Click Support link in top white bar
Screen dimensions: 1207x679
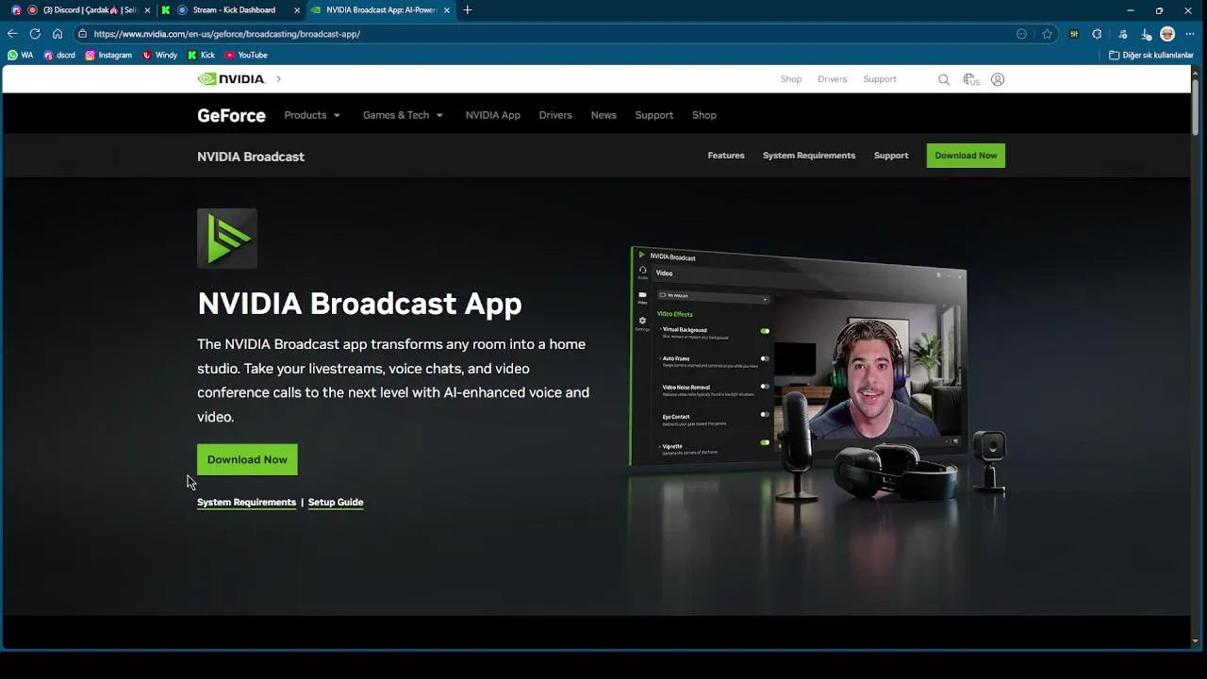pyautogui.click(x=880, y=79)
